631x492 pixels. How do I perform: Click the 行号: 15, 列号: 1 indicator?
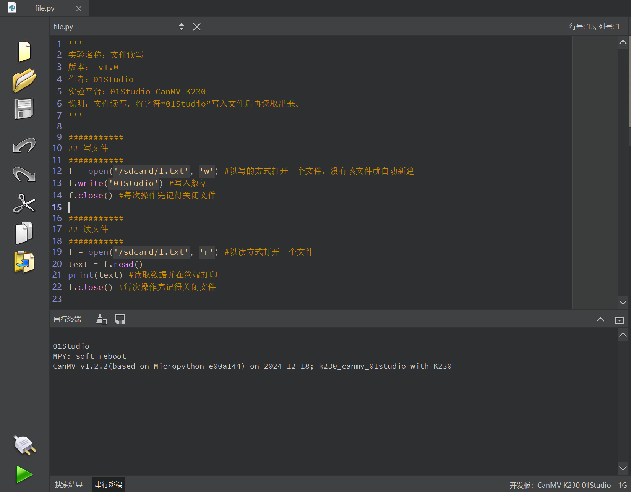click(x=594, y=26)
